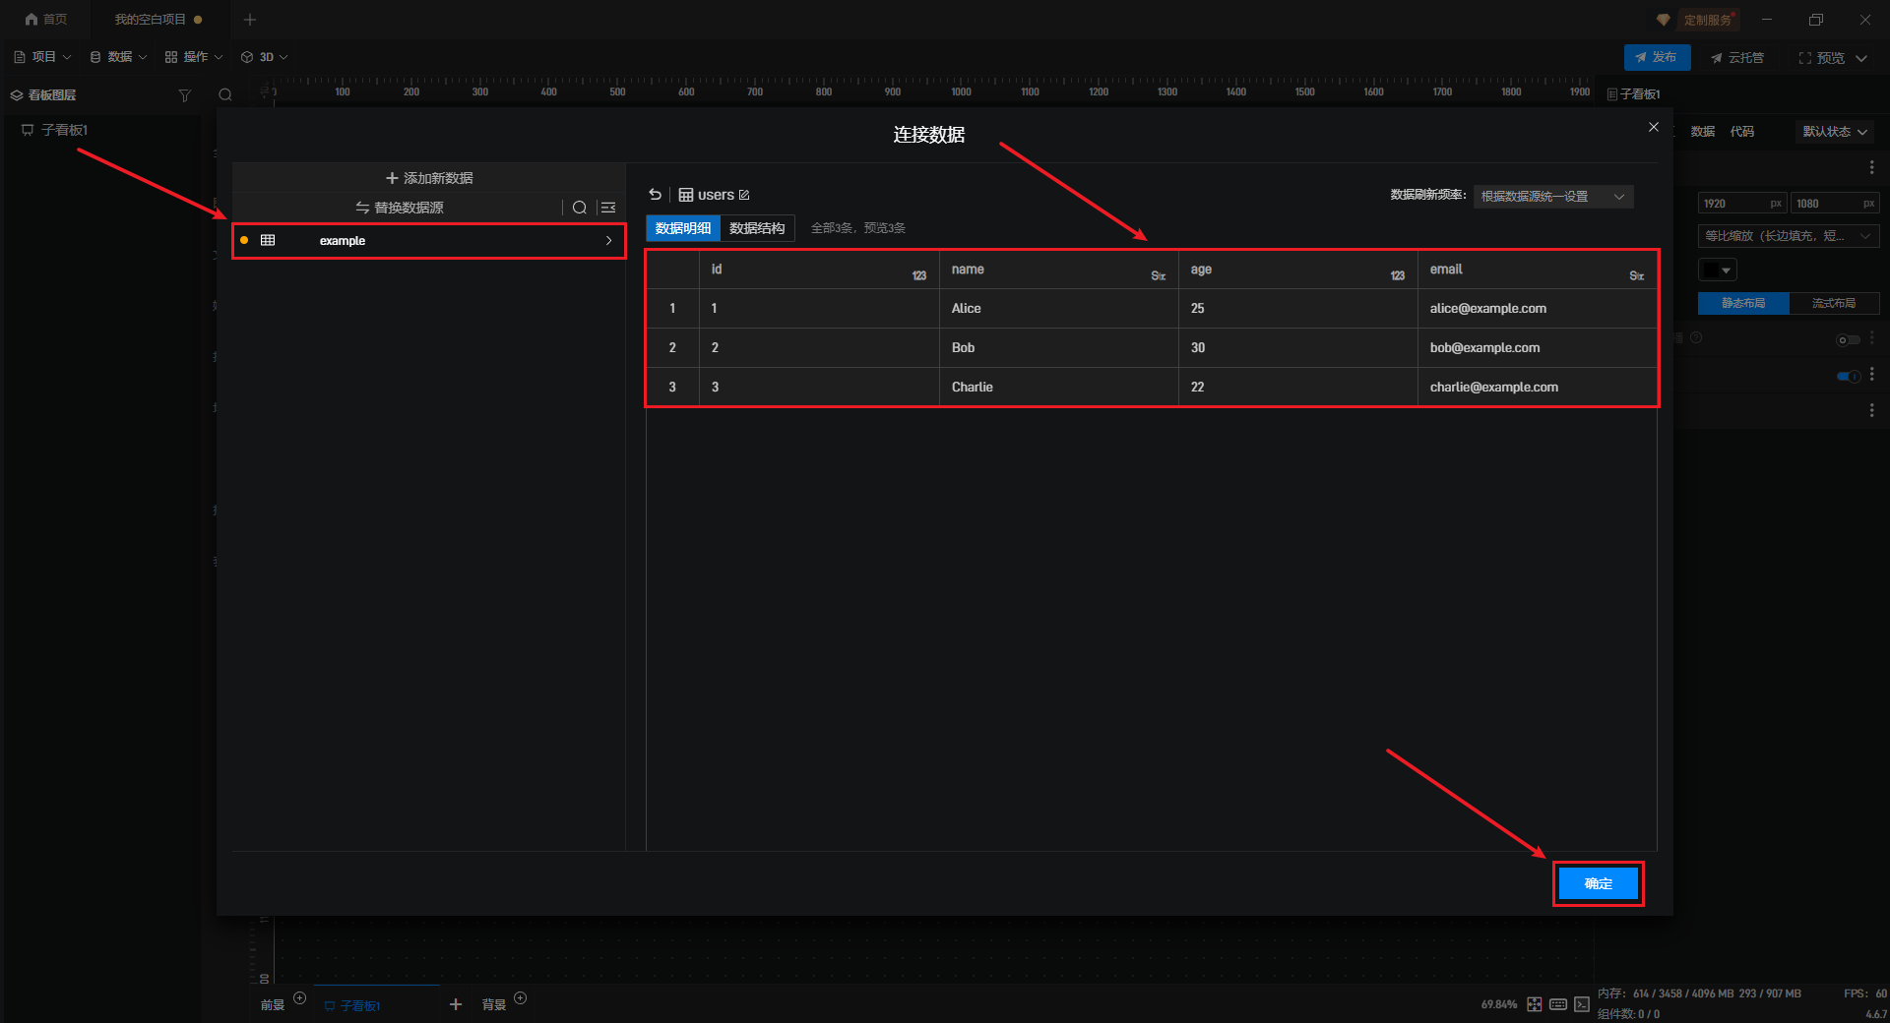
Task: Click the edit icon next to users
Action: [x=744, y=195]
